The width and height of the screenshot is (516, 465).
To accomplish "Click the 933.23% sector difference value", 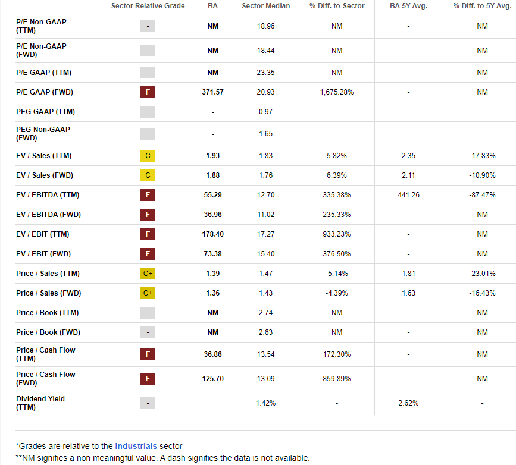I will [337, 234].
